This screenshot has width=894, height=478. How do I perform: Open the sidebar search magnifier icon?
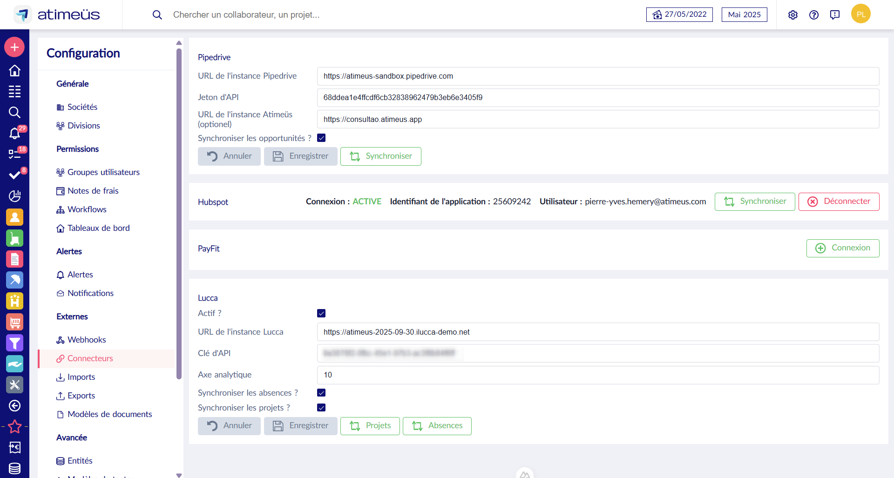[x=14, y=112]
